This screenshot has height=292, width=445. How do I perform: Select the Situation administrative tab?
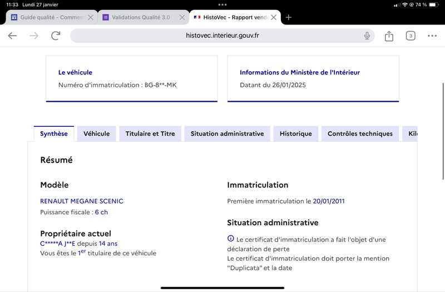[227, 133]
